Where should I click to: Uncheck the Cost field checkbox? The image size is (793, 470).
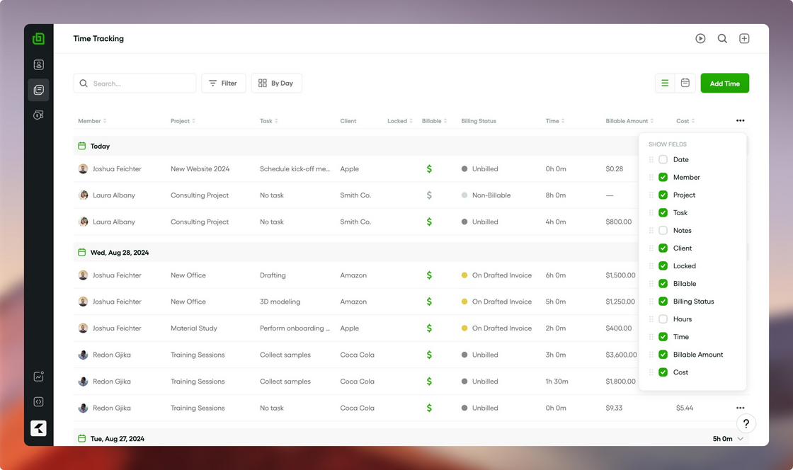[663, 372]
